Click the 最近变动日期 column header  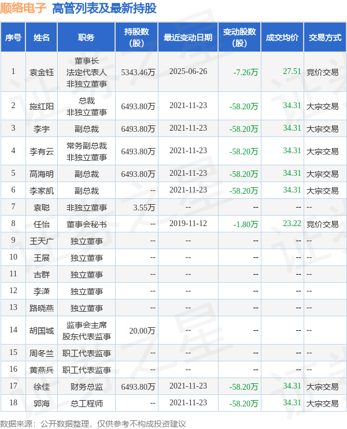(x=188, y=38)
